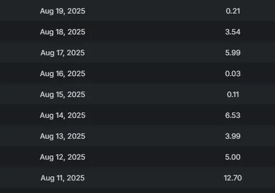This screenshot has height=193, width=275.
Task: Click the 5.00 value cell
Action: coord(233,157)
